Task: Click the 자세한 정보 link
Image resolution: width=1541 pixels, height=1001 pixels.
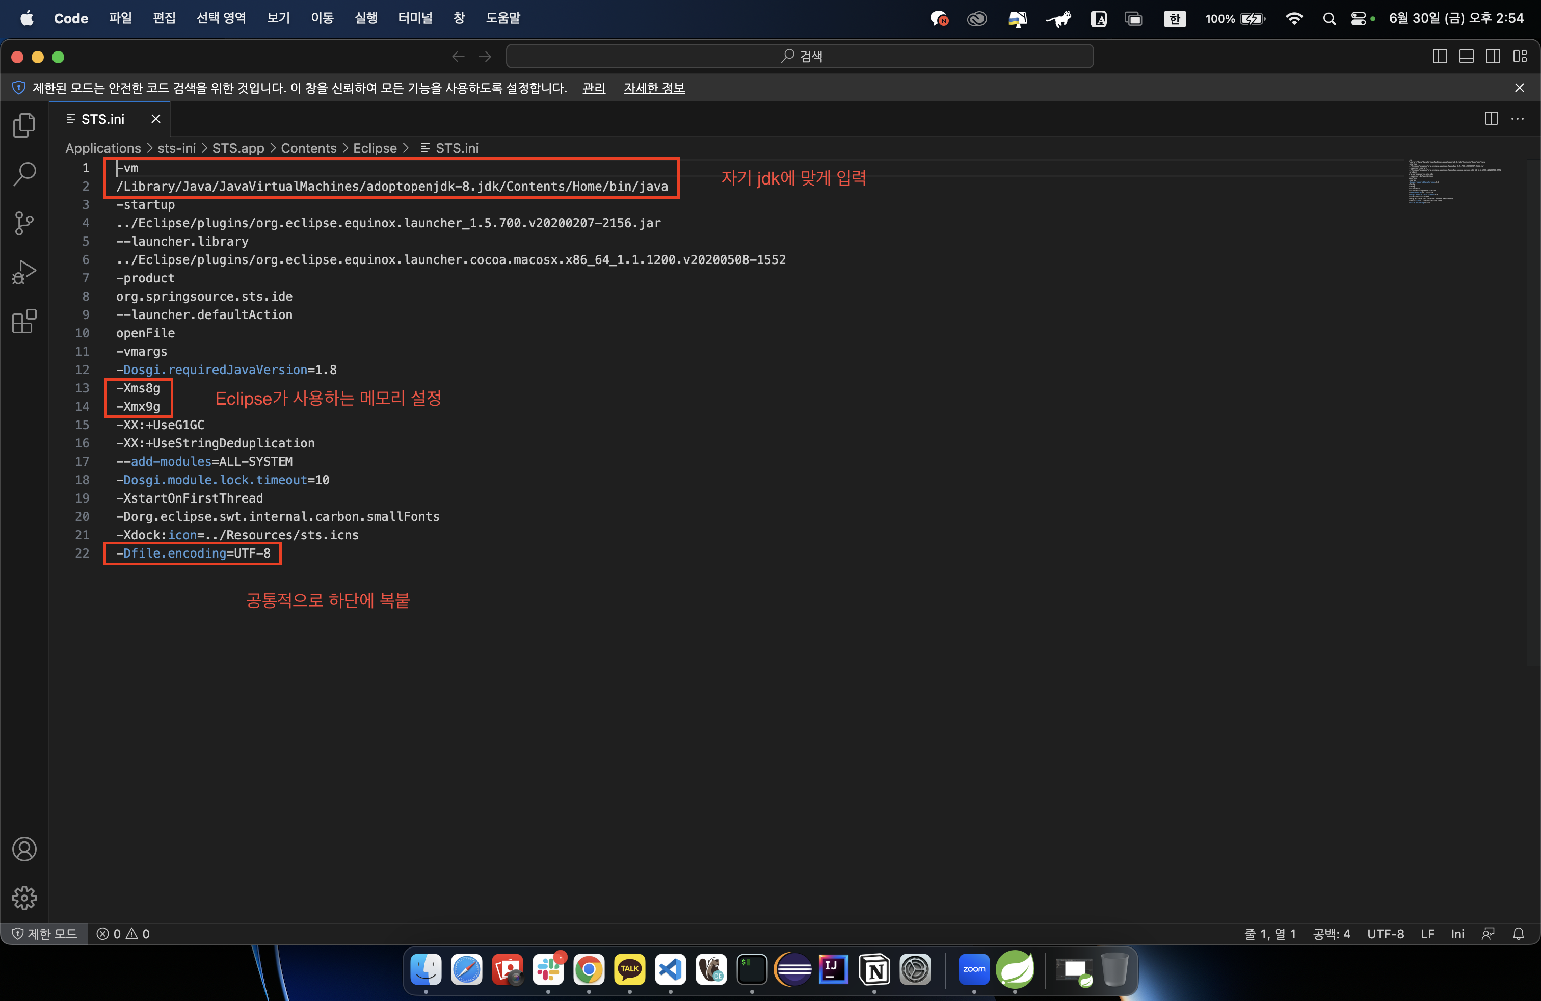Action: coord(654,88)
